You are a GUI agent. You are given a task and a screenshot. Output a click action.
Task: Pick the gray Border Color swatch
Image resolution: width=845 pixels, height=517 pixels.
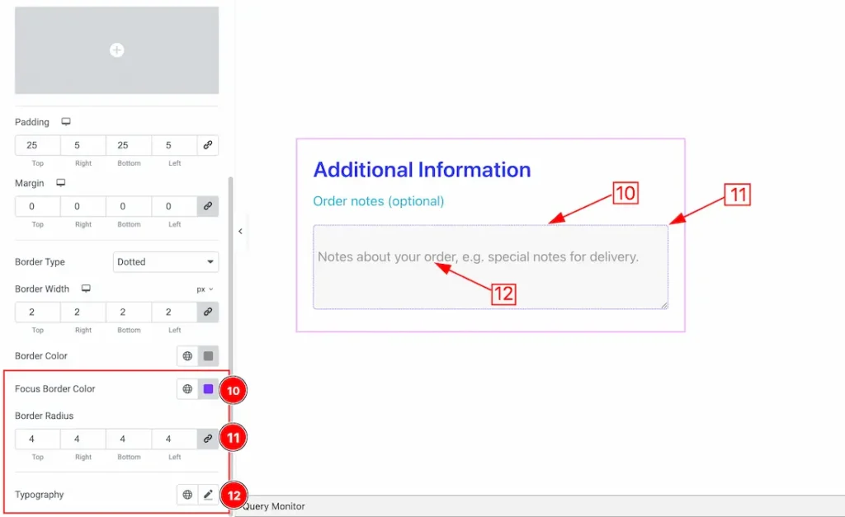(208, 356)
